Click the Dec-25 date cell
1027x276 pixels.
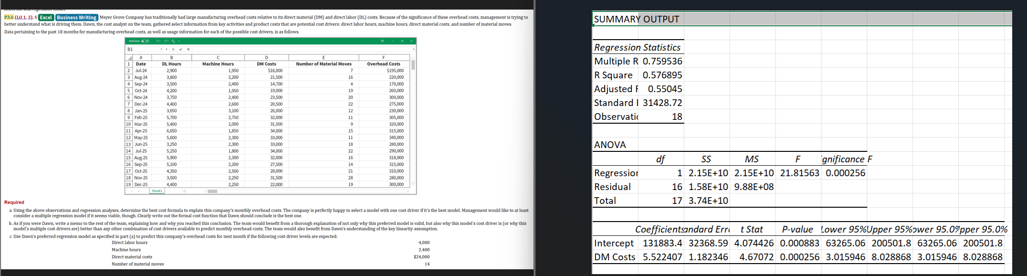(142, 184)
